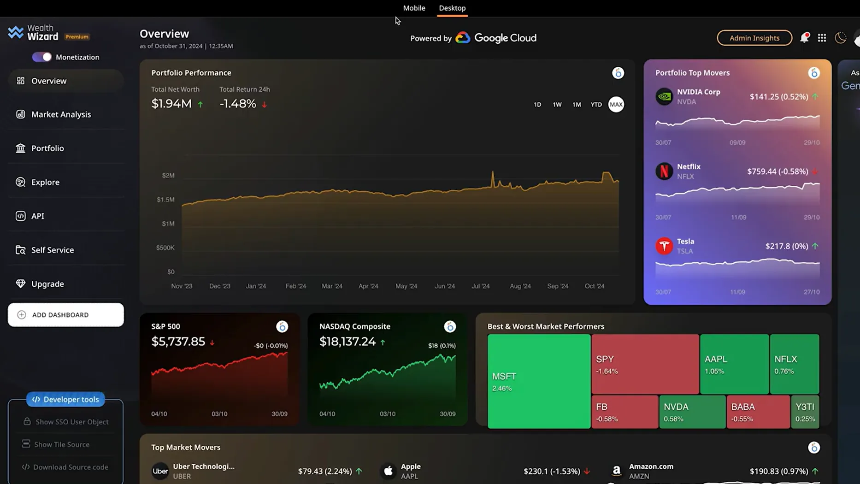Select the MAX time range
Screen dimensions: 860x484
(616, 105)
